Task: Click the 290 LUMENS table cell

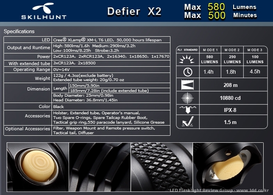Action: (232, 59)
